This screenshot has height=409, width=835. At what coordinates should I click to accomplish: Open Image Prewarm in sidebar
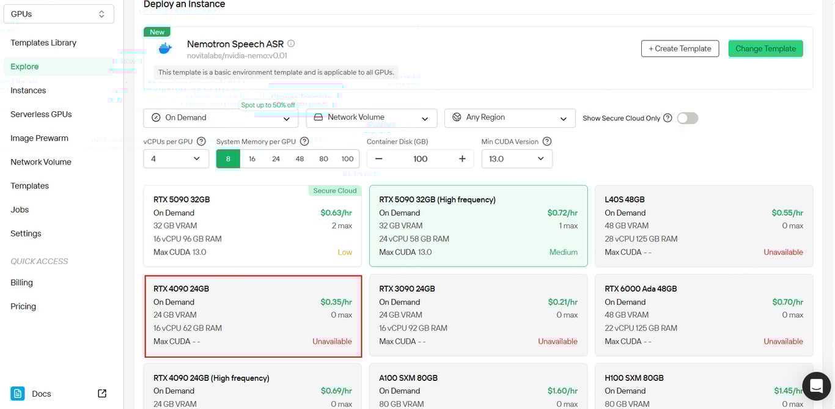tap(39, 138)
